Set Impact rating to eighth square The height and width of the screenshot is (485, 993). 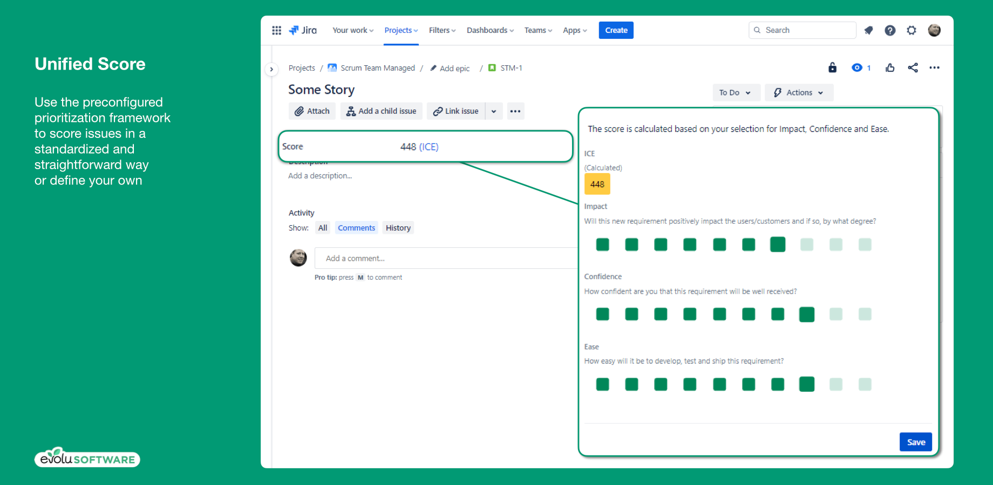[x=806, y=245]
